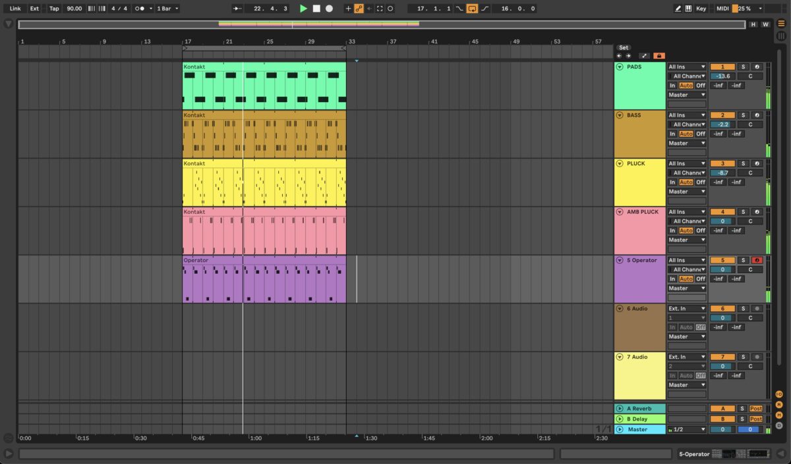Toggle the D track delay show button
This screenshot has height=464, width=791.
pyautogui.click(x=779, y=425)
